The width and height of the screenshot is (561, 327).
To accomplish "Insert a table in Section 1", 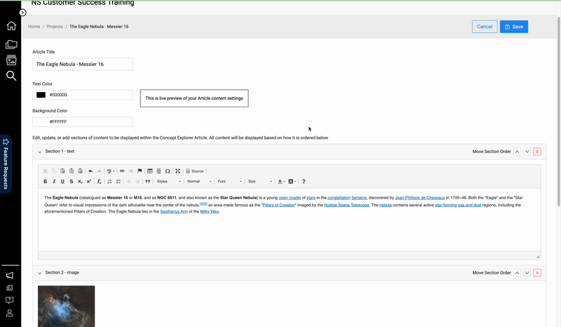I will pos(150,171).
